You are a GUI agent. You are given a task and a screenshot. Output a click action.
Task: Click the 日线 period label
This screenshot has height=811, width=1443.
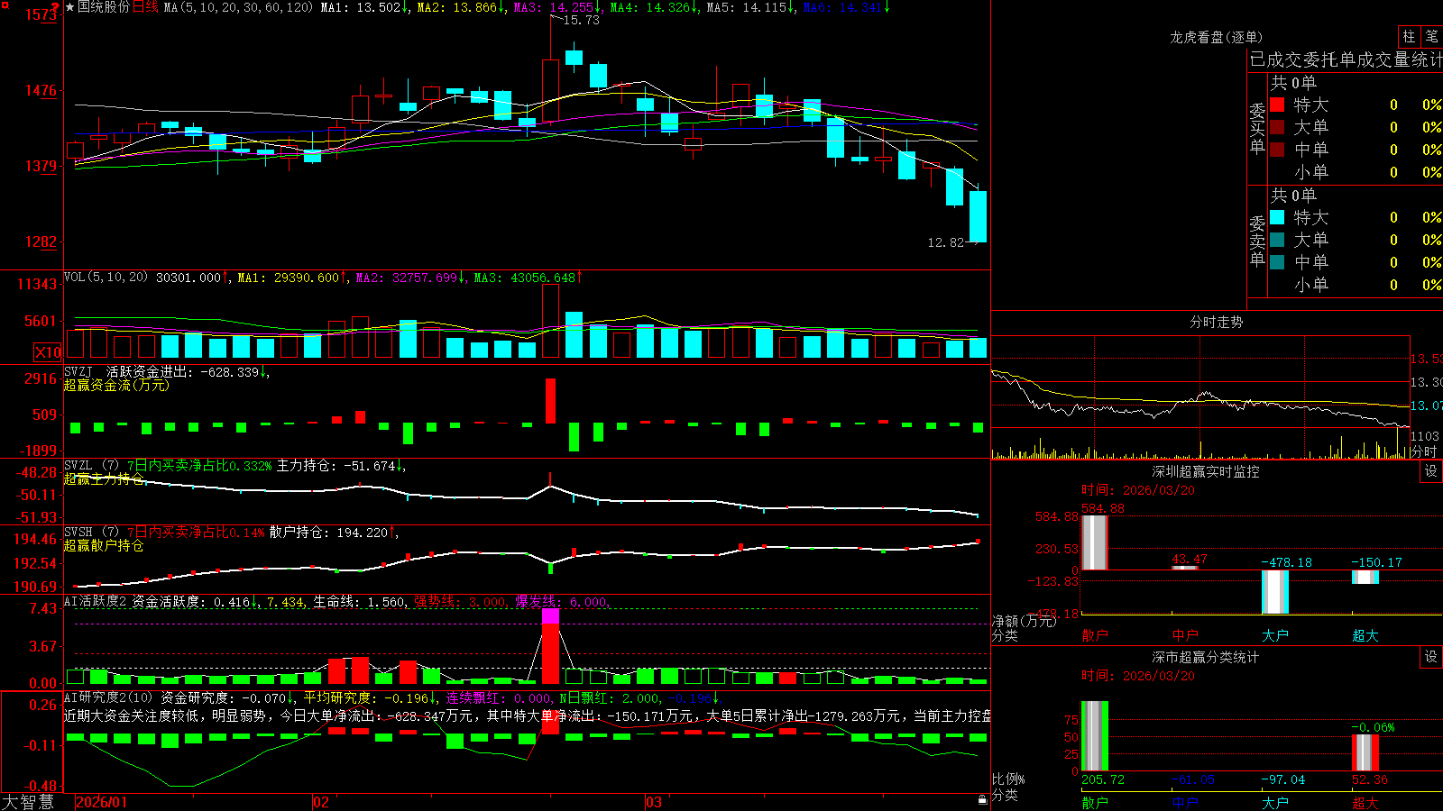145,7
